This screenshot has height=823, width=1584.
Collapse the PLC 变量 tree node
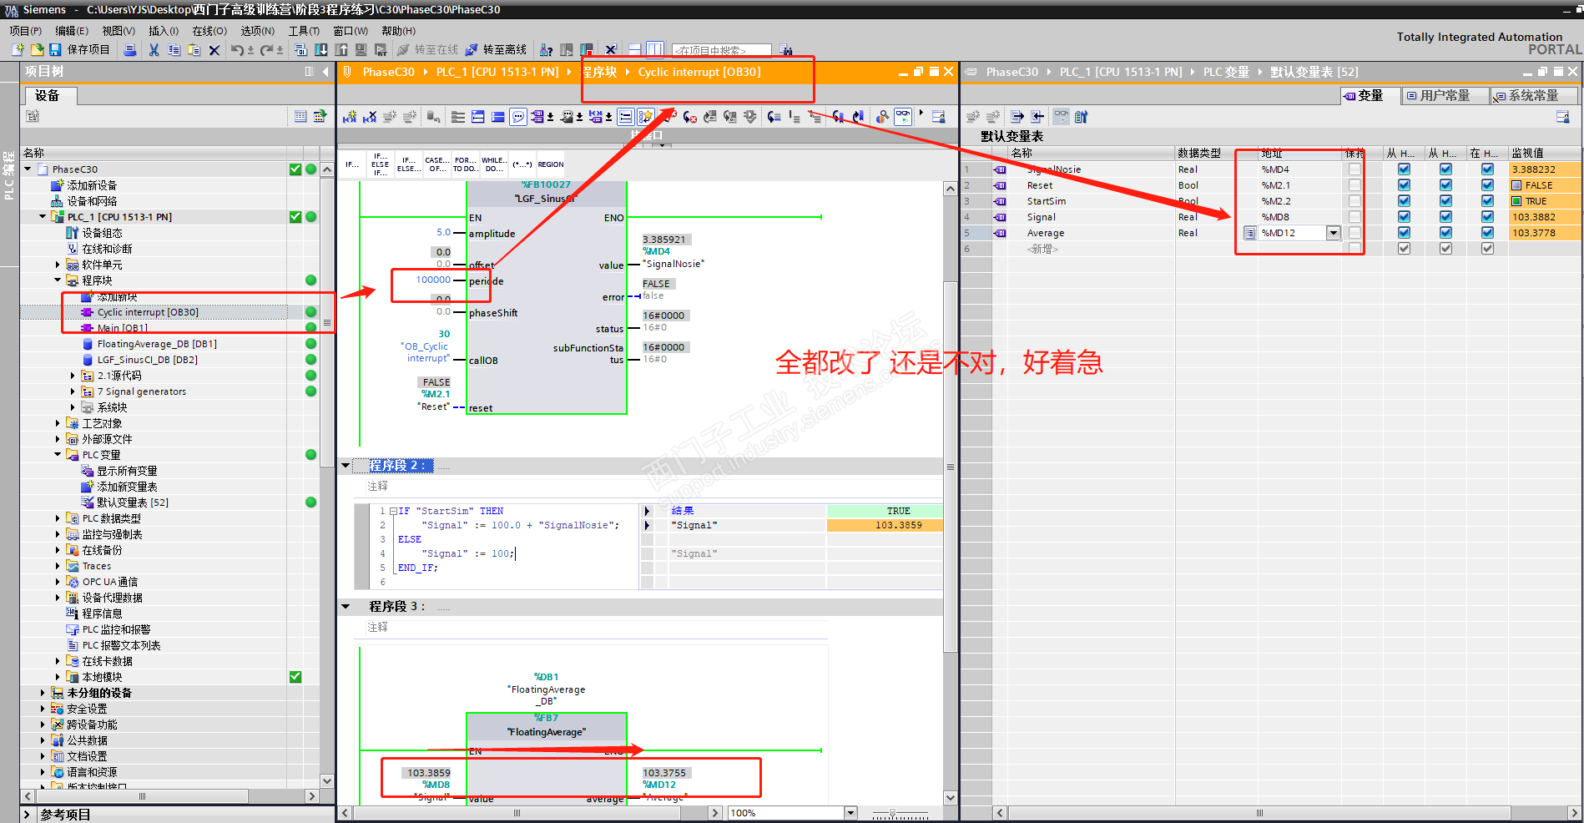(x=58, y=455)
